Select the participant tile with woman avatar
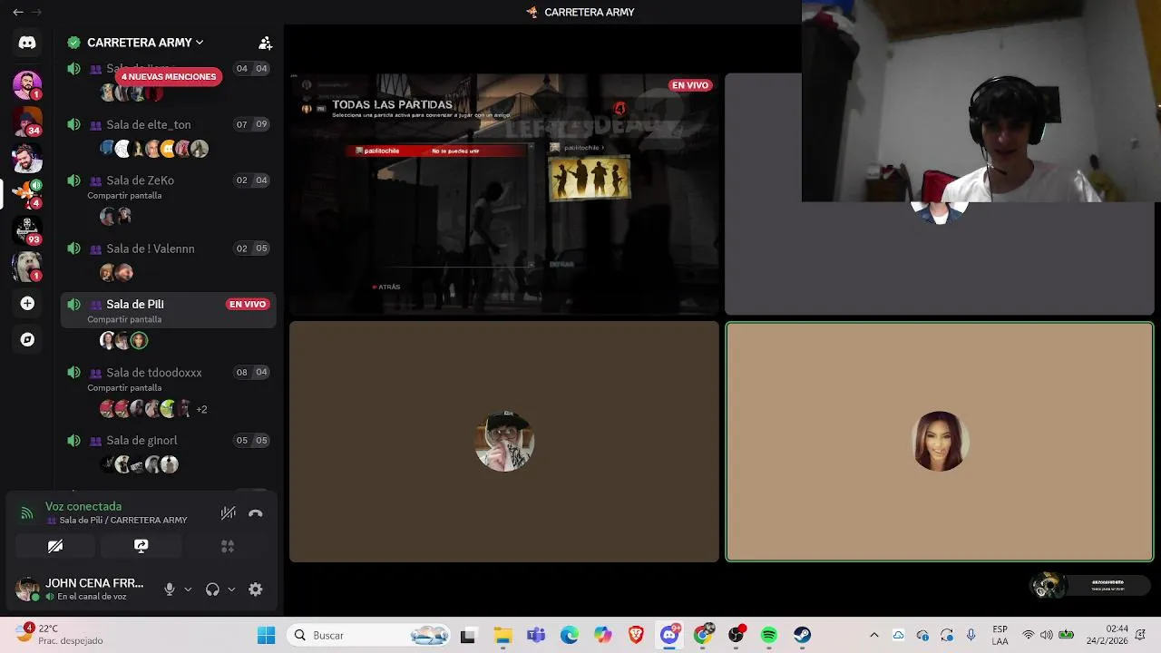 pyautogui.click(x=940, y=442)
